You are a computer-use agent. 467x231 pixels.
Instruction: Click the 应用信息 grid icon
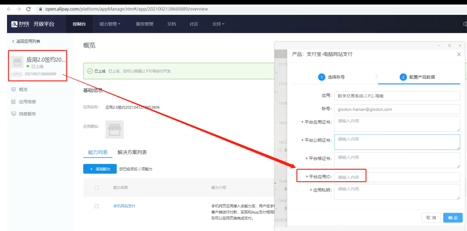tap(13, 102)
